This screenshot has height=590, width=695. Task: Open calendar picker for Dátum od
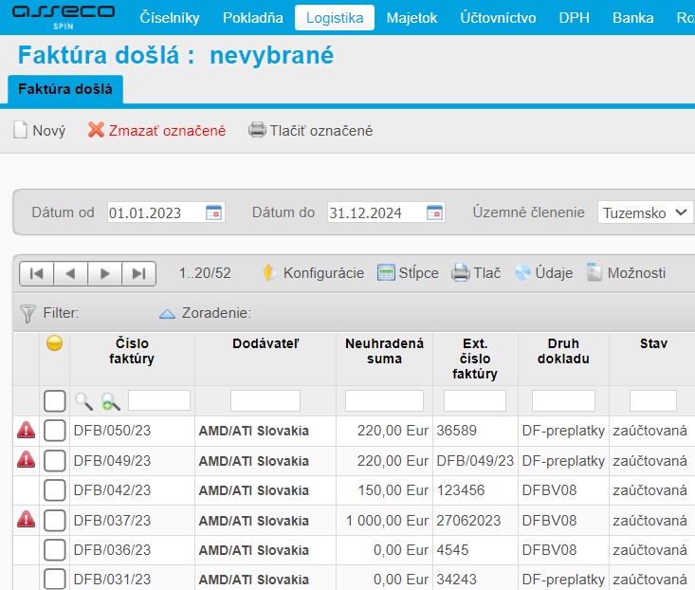214,212
